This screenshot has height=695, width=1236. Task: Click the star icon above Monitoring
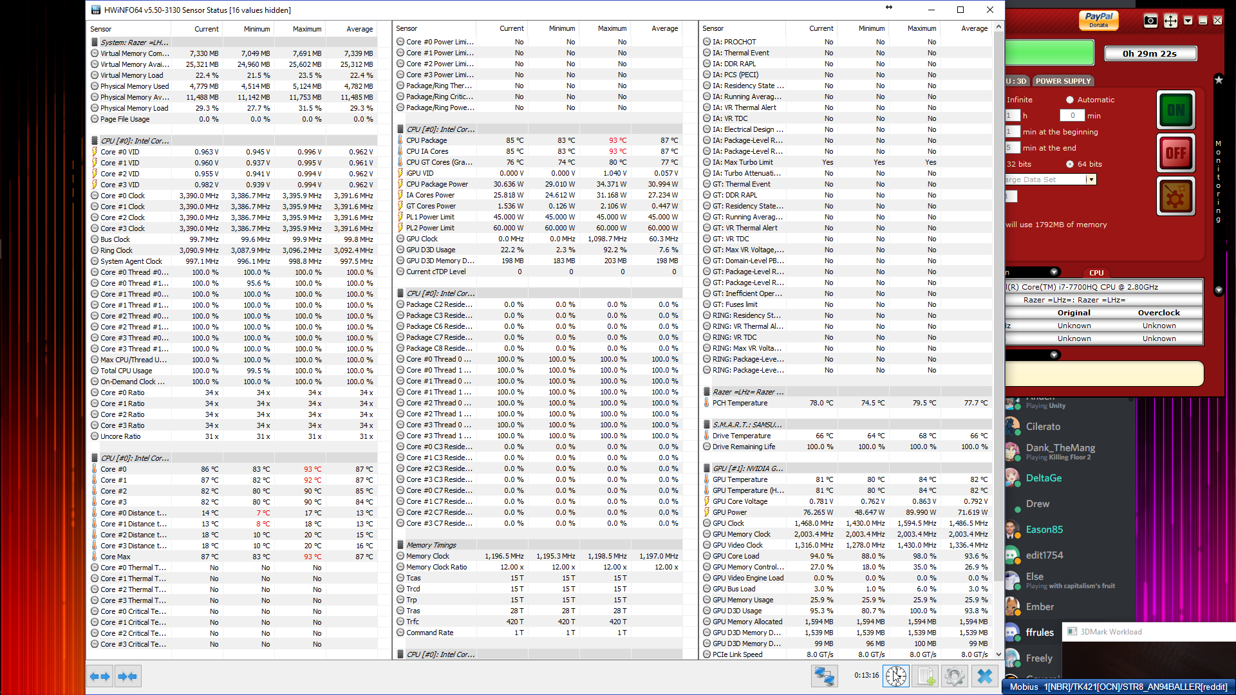(1219, 80)
